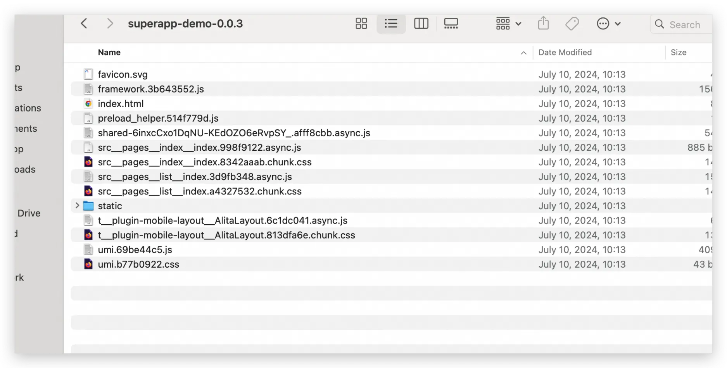Image resolution: width=727 pixels, height=368 pixels.
Task: Expand the static folder disclosure arrow
Action: click(x=77, y=206)
